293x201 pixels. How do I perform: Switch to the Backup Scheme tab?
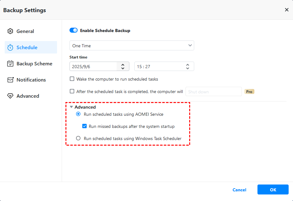[34, 63]
